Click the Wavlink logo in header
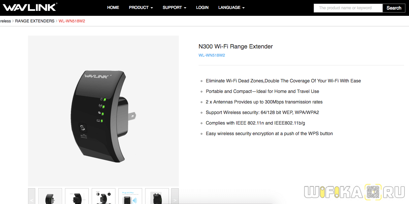This screenshot has width=409, height=204. (30, 7)
